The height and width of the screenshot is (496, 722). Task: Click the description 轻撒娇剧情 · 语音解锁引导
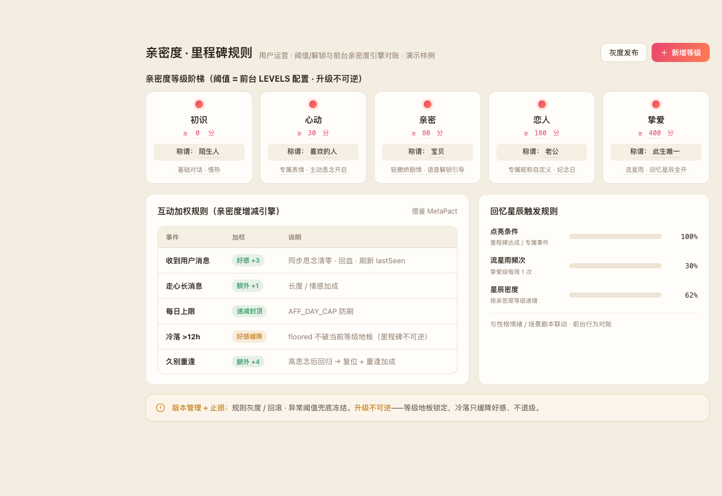pos(428,170)
